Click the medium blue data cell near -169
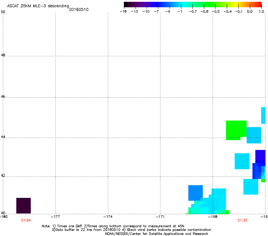The width and height of the screenshot is (268, 236). pyautogui.click(x=196, y=193)
